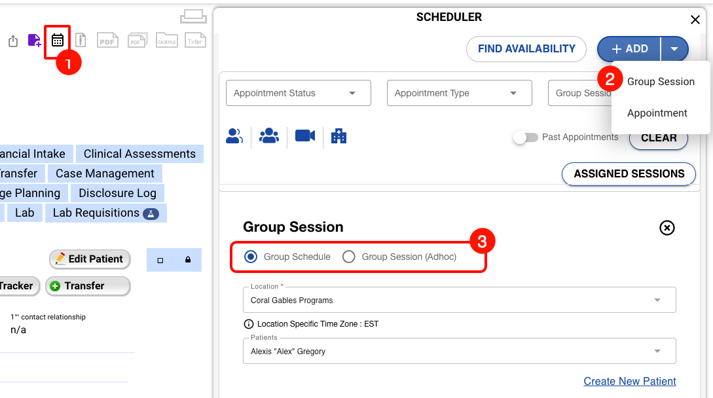Screen dimensions: 713x398
Task: Choose the Group Session (Adhoc) option
Action: pyautogui.click(x=348, y=257)
